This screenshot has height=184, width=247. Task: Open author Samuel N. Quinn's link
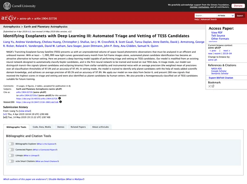tap(148, 46)
